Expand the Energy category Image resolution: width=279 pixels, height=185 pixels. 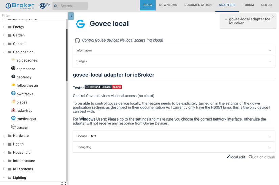point(4,27)
